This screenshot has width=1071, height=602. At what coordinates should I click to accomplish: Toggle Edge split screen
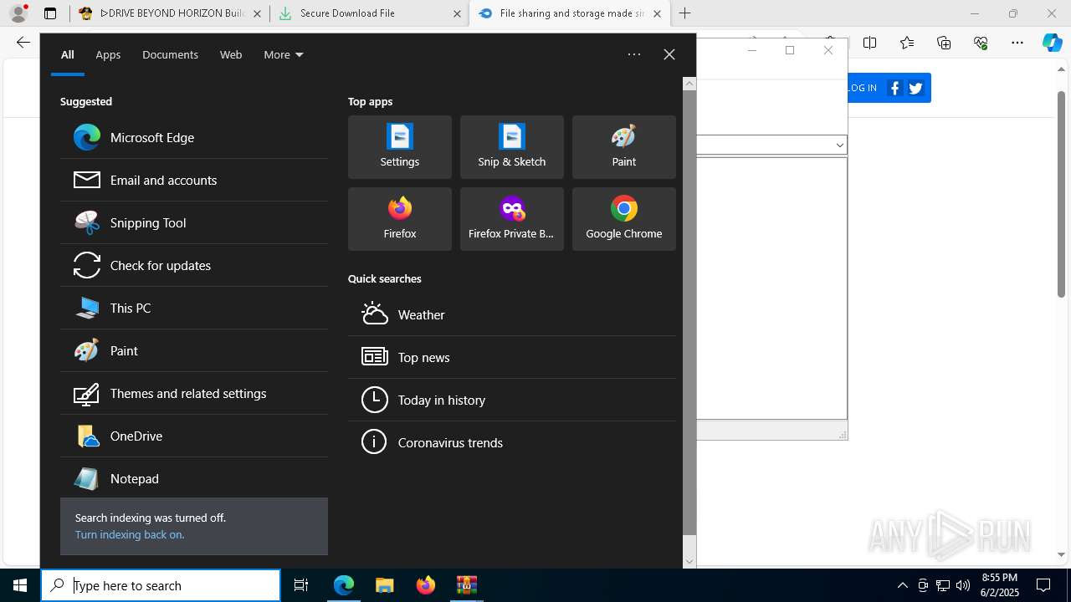[x=870, y=43]
